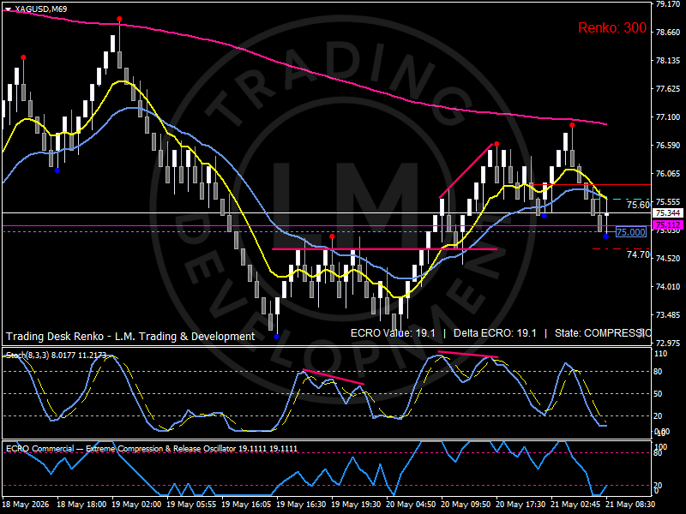The height and width of the screenshot is (514, 686).
Task: Click the red dot at the rising pink trendline's end
Action: 496,144
